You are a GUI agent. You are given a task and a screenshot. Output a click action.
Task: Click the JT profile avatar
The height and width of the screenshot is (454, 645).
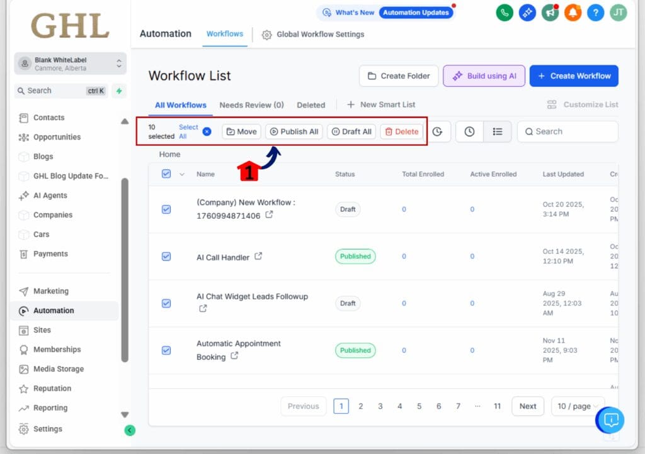pos(618,13)
